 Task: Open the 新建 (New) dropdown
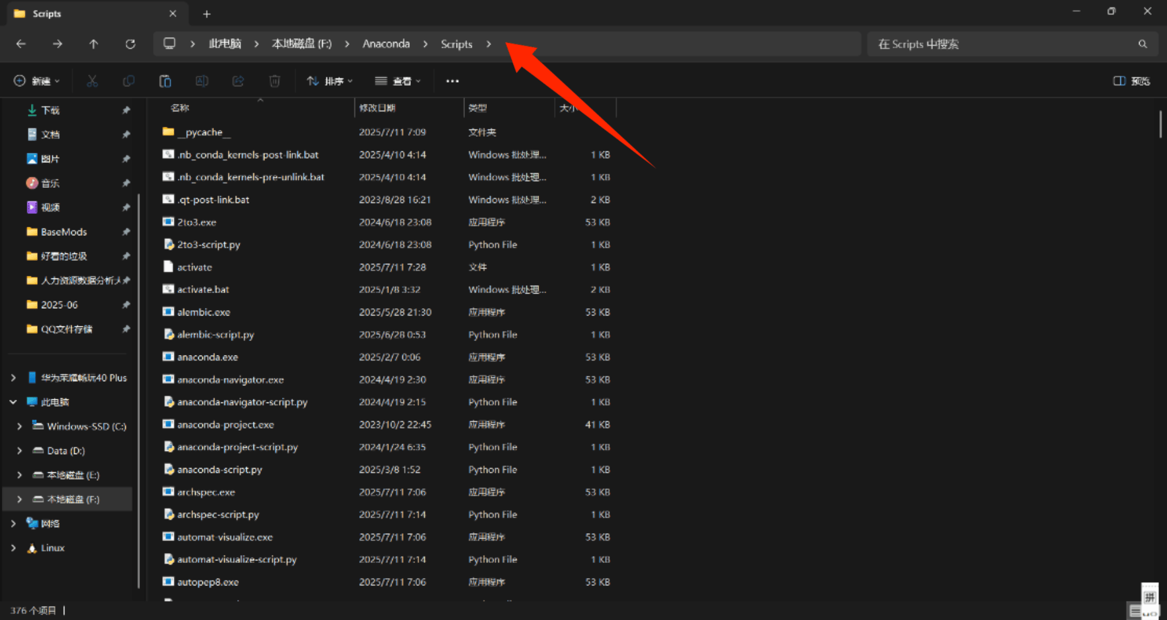37,81
